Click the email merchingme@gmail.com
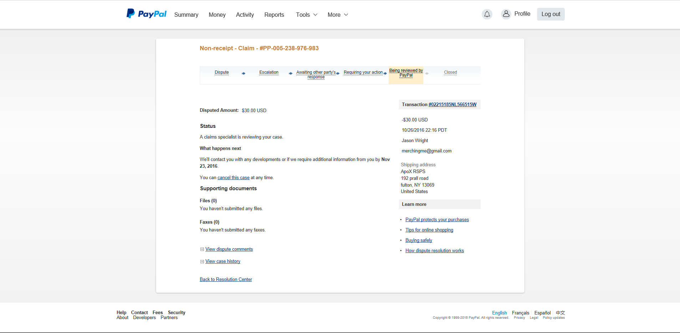 [426, 151]
